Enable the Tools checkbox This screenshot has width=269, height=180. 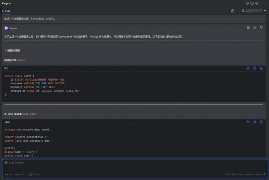point(30,174)
